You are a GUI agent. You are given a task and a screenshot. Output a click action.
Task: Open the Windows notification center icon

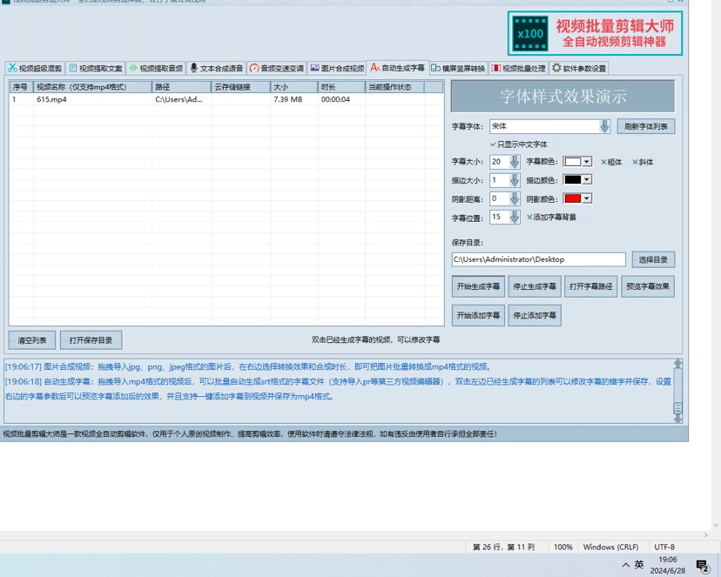pos(702,566)
